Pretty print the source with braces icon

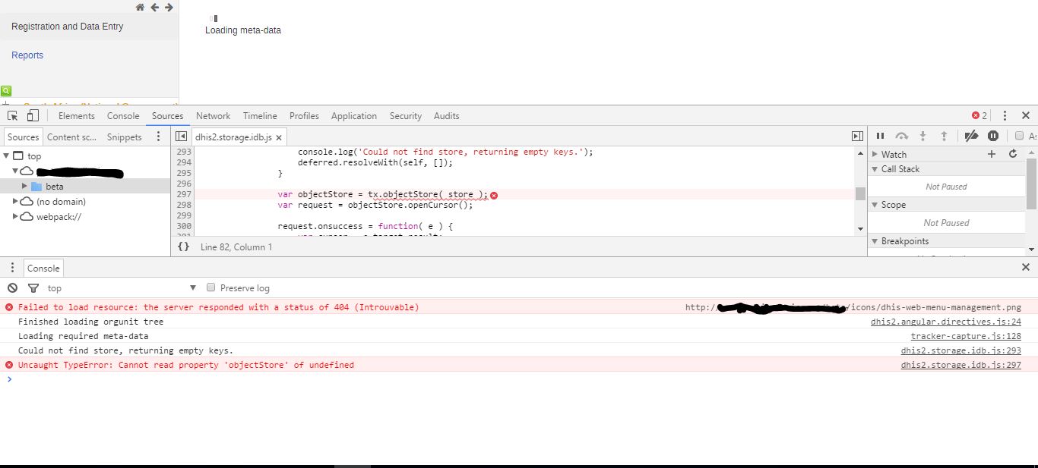[x=183, y=247]
